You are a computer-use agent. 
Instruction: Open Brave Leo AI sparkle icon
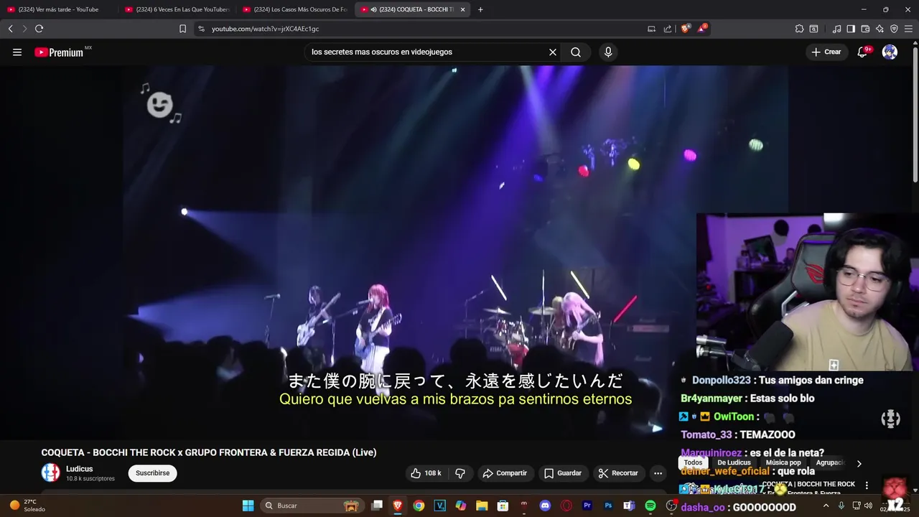pyautogui.click(x=880, y=29)
